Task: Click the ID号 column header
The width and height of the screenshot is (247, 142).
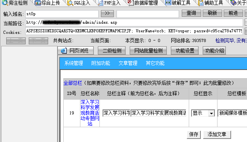Action: coord(72,93)
